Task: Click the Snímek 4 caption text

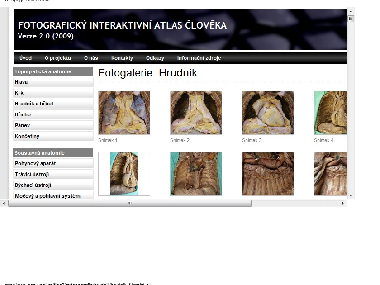Action: [323, 140]
